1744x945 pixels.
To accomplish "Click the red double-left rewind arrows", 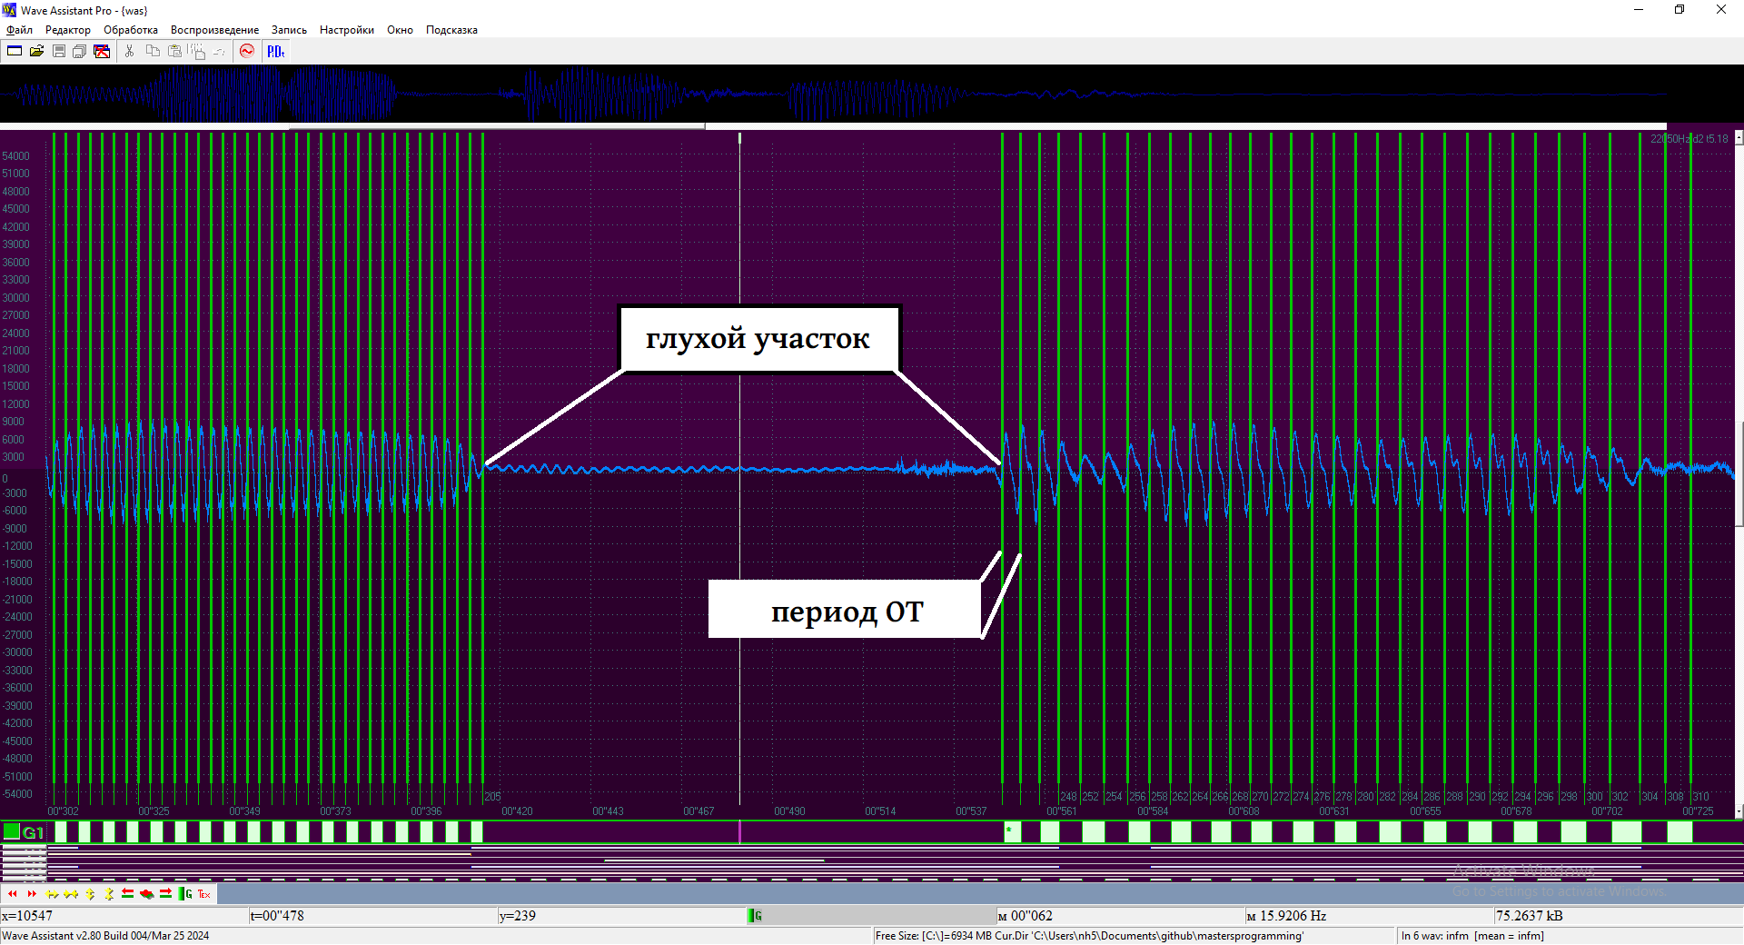I will (13, 894).
